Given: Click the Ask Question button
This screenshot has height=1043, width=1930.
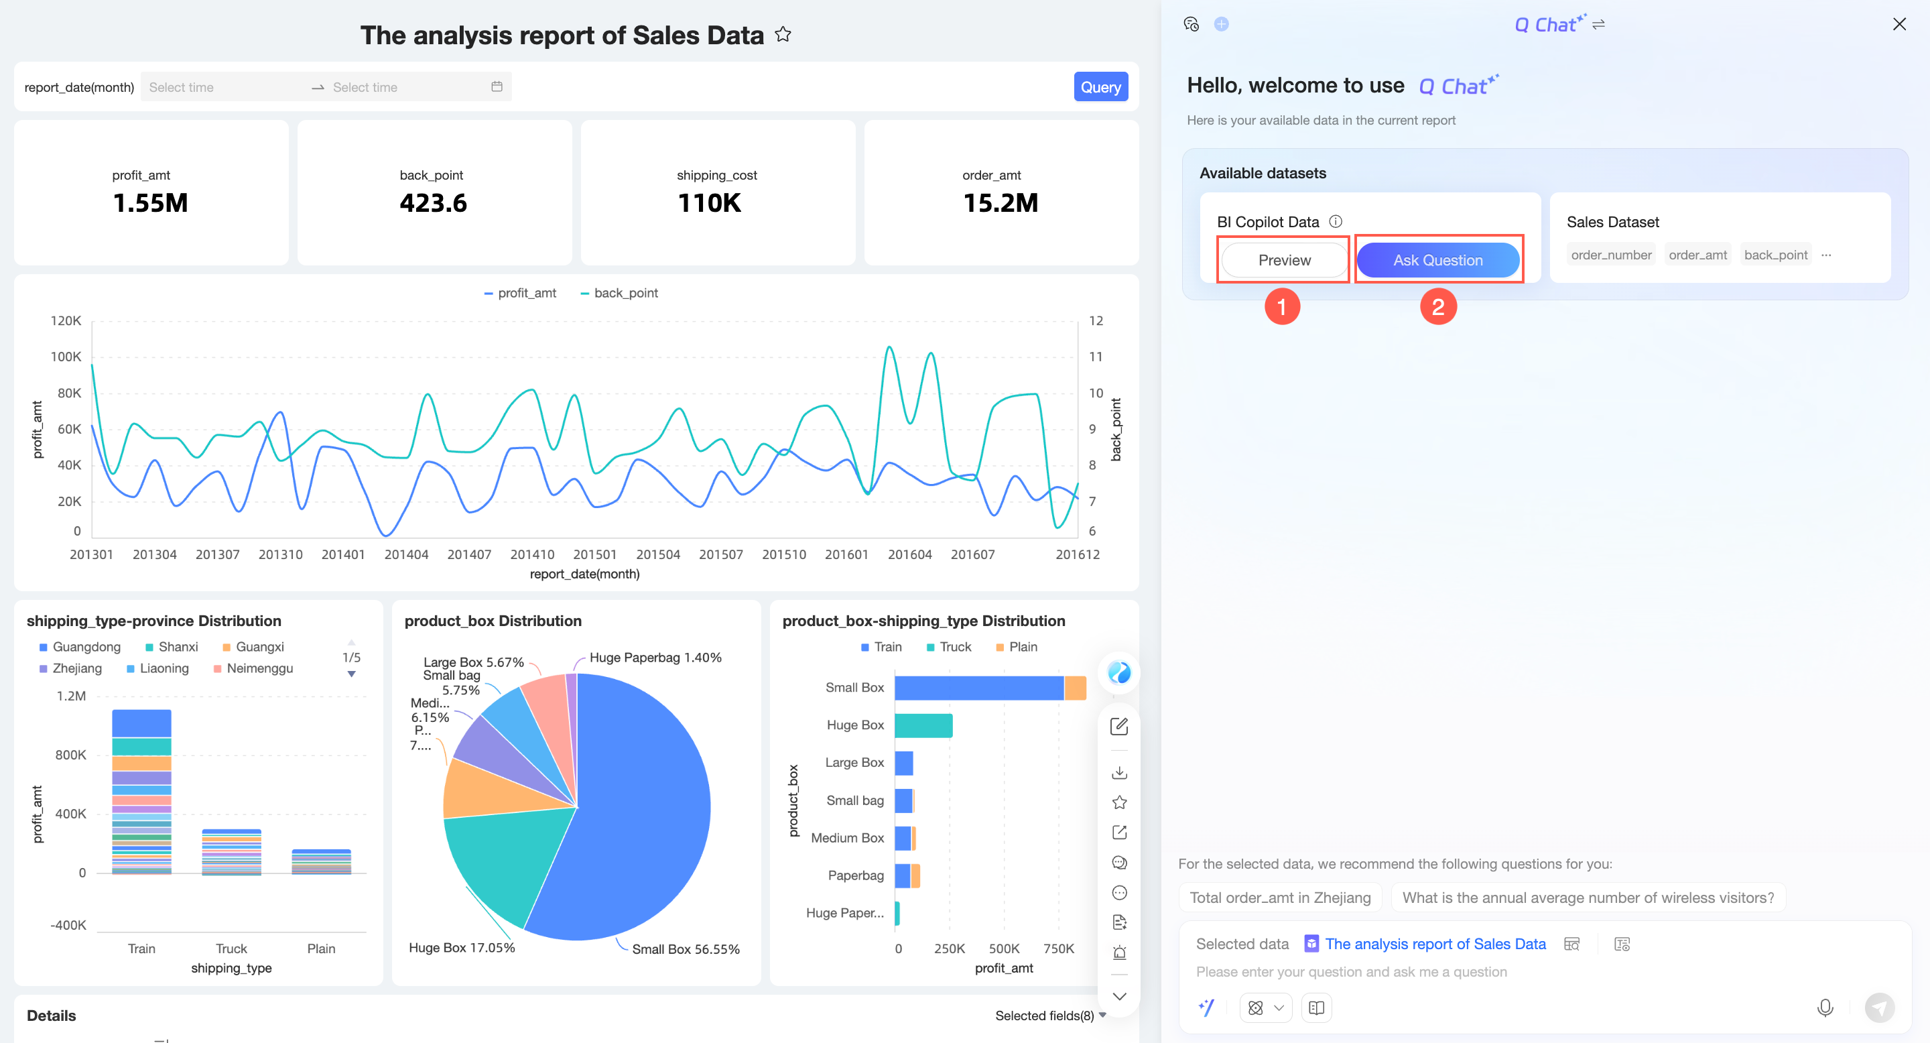Looking at the screenshot, I should [x=1437, y=260].
